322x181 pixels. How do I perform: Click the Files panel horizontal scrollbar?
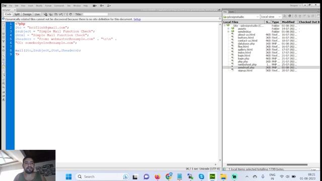pyautogui.click(x=267, y=164)
